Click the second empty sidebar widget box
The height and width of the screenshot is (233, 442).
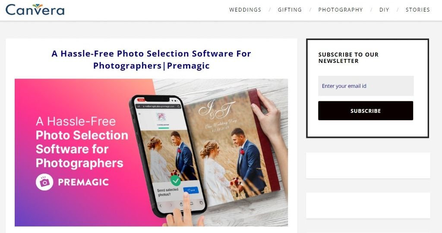coord(368,205)
